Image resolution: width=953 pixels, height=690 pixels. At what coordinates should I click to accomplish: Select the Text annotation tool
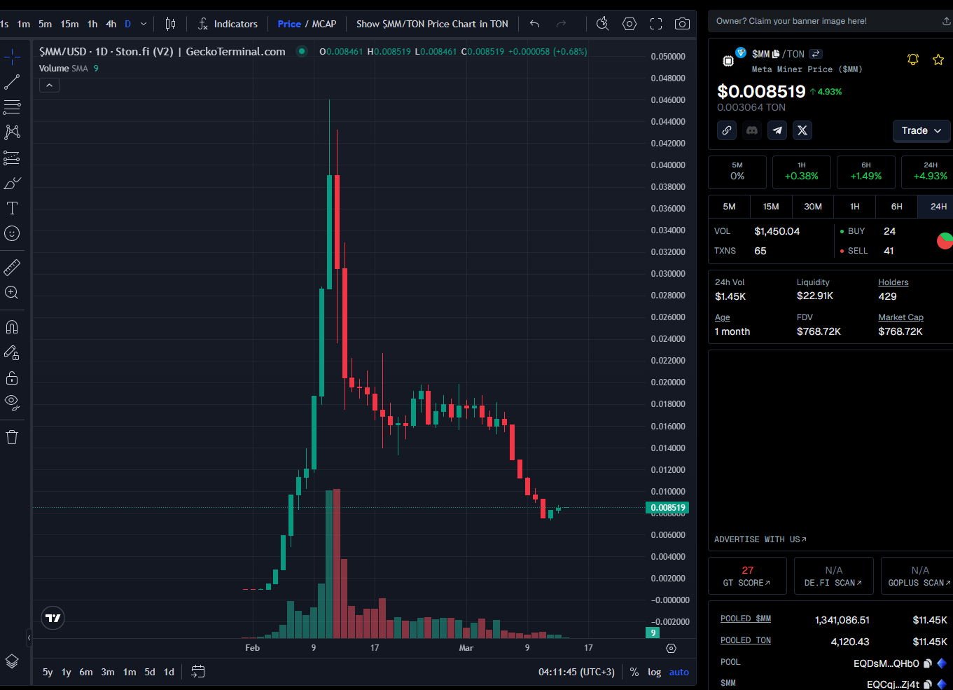(x=12, y=208)
